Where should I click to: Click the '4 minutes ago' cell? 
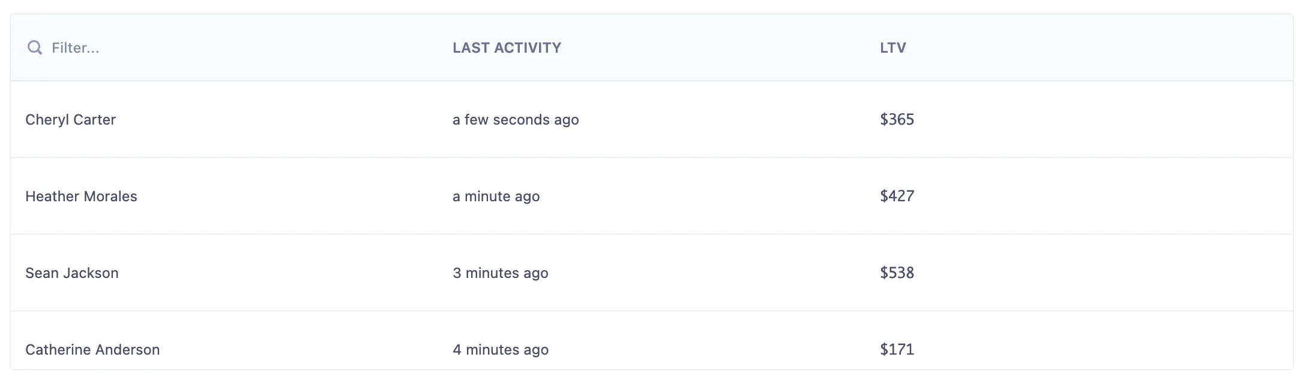pos(500,350)
